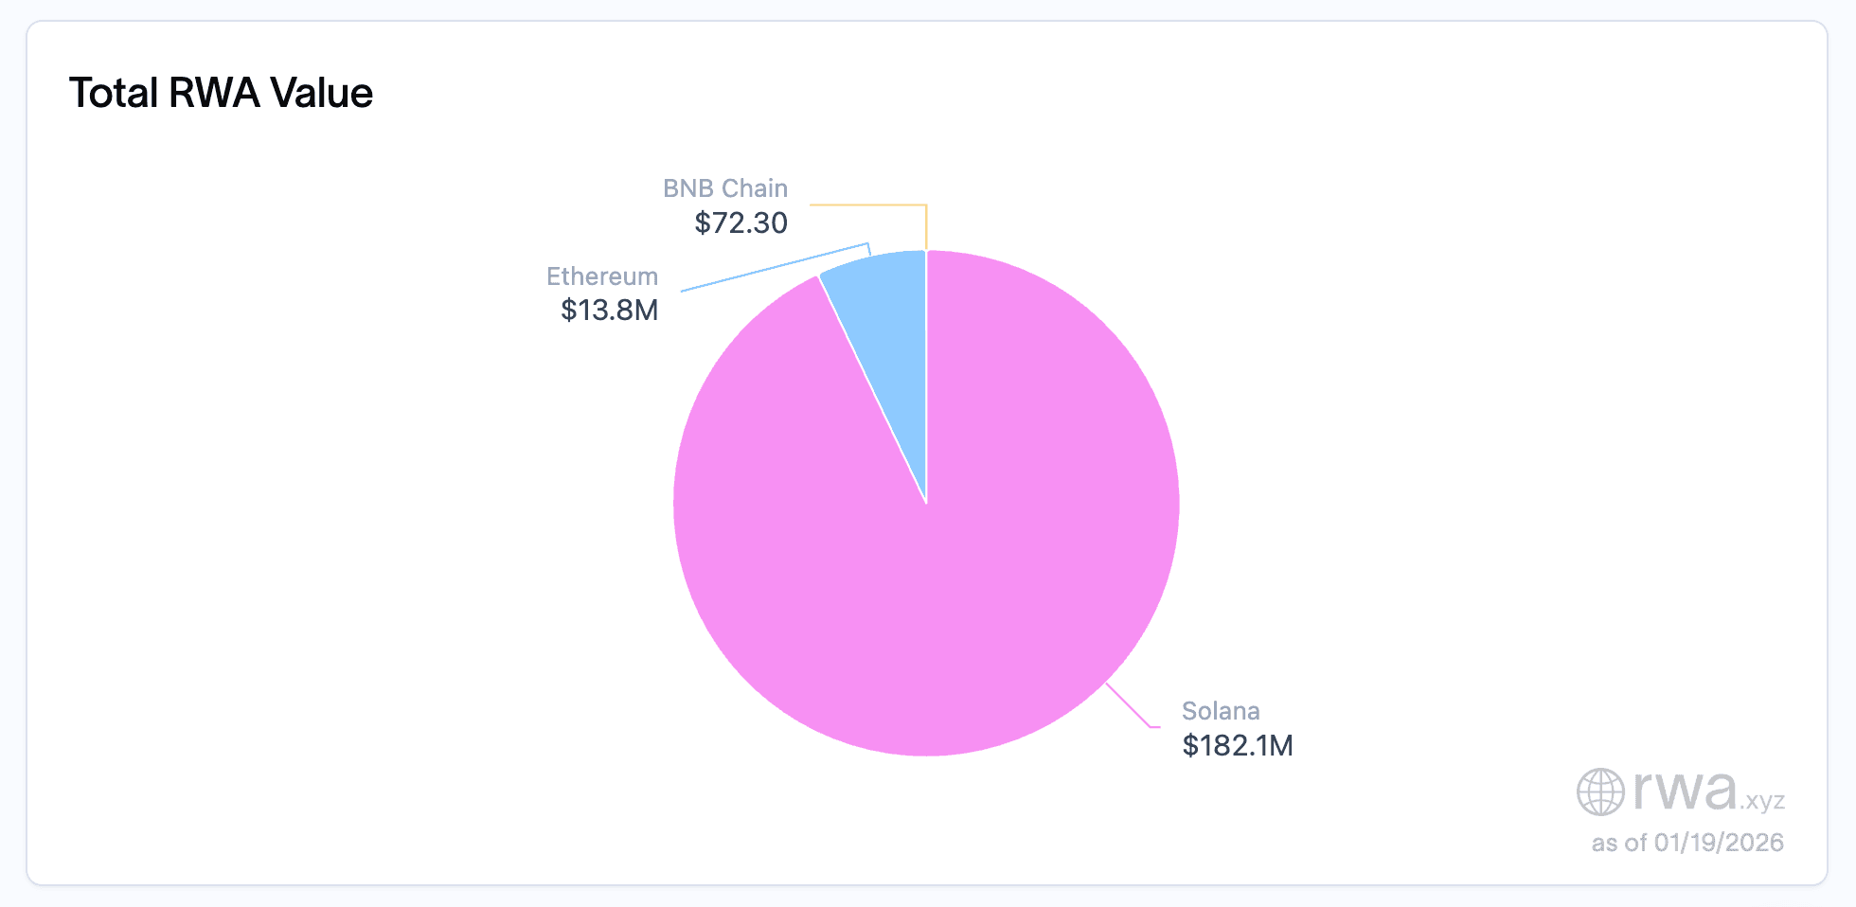Click the word Chain in BNB Chain label
Screen dimensions: 1856x907
754,188
